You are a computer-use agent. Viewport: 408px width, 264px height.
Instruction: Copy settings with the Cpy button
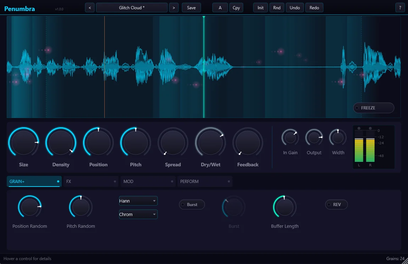pos(236,8)
